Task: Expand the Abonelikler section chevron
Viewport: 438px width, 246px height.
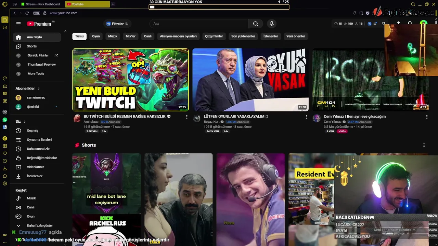Action: point(38,88)
